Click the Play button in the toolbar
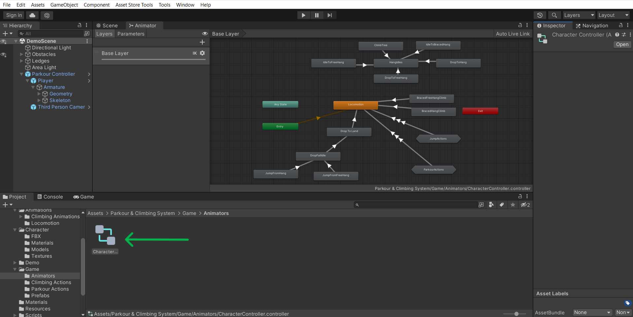633x317 pixels. click(x=303, y=15)
